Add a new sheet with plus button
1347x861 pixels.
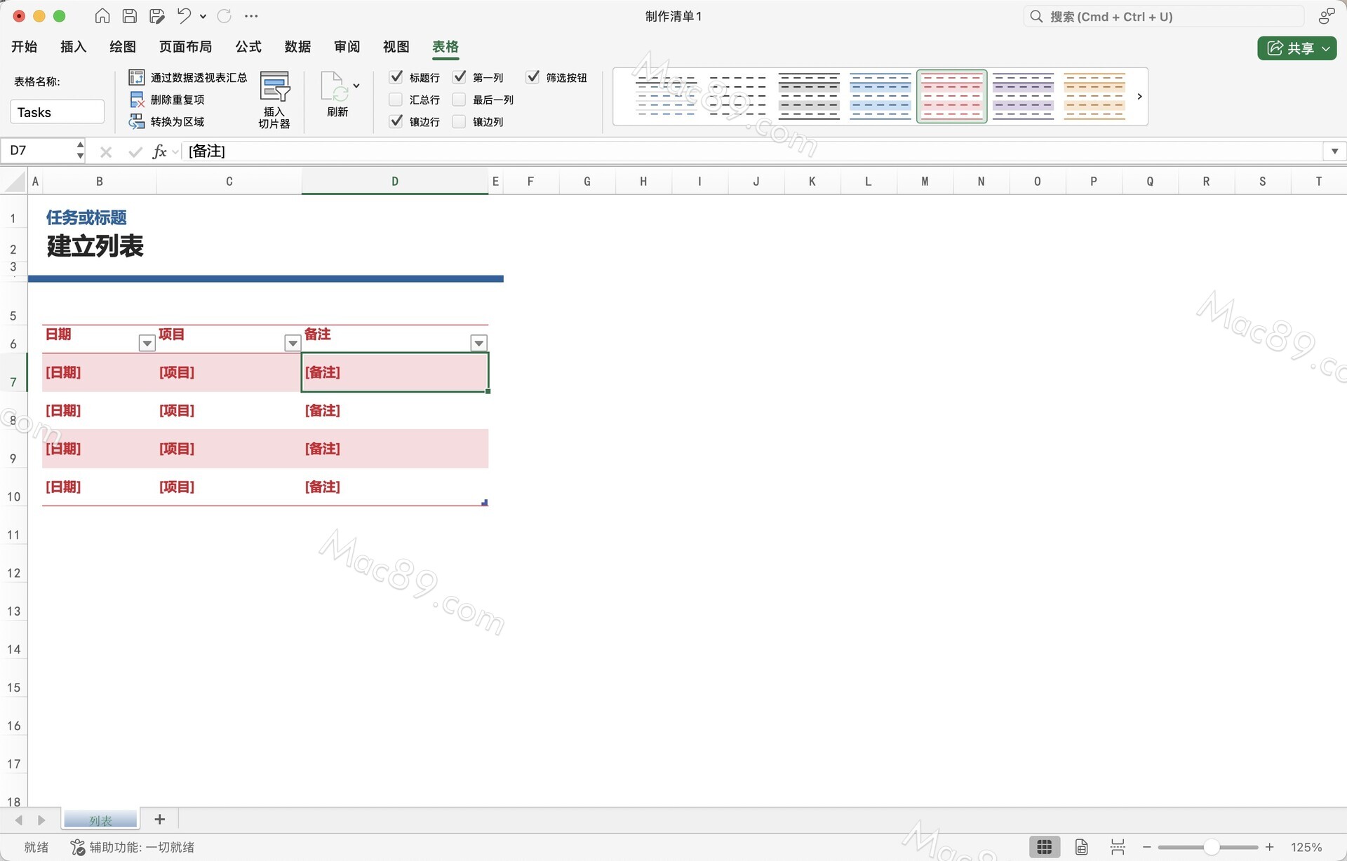click(x=160, y=819)
